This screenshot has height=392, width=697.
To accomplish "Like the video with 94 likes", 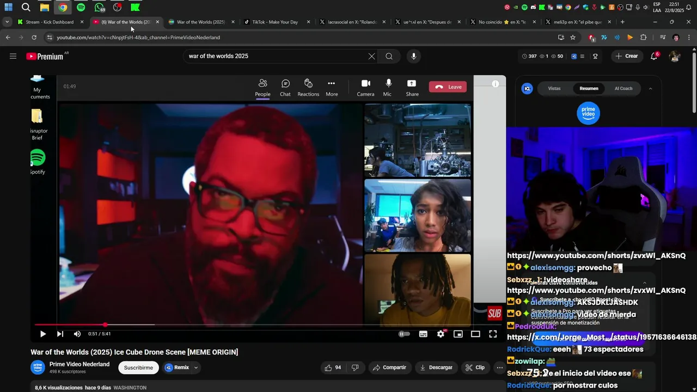I will 333,367.
